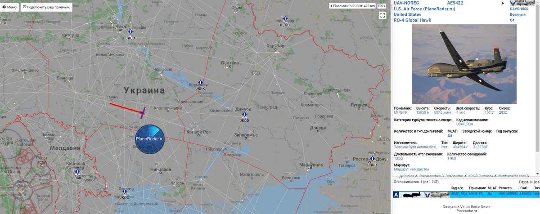Click the FR24 map button
Viewport: 540px width, 214px height.
pos(381,6)
